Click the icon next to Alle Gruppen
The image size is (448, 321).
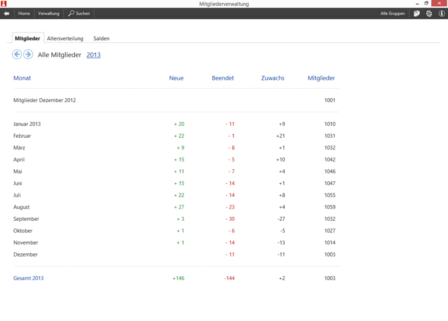(417, 13)
